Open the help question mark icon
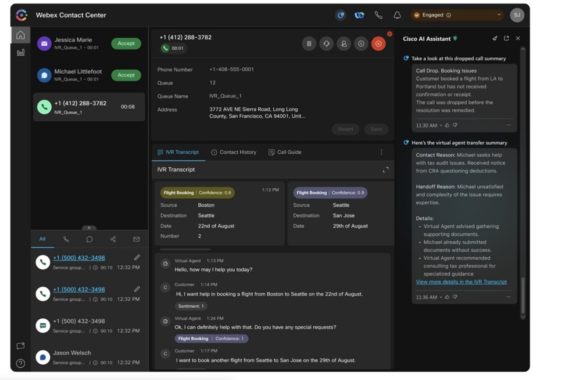This screenshot has height=380, width=565. [21, 363]
